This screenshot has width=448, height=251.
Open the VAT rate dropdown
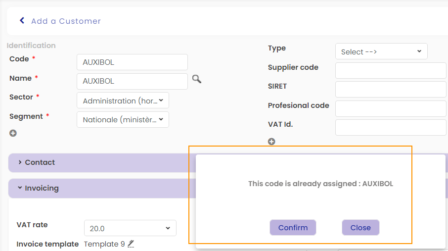[x=130, y=228]
